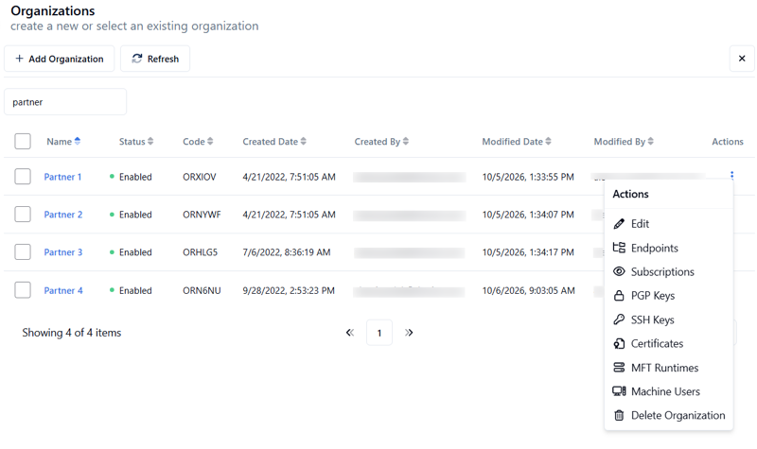Click the Enabled status for Partner 4
Screen dimensions: 757x449
(131, 290)
